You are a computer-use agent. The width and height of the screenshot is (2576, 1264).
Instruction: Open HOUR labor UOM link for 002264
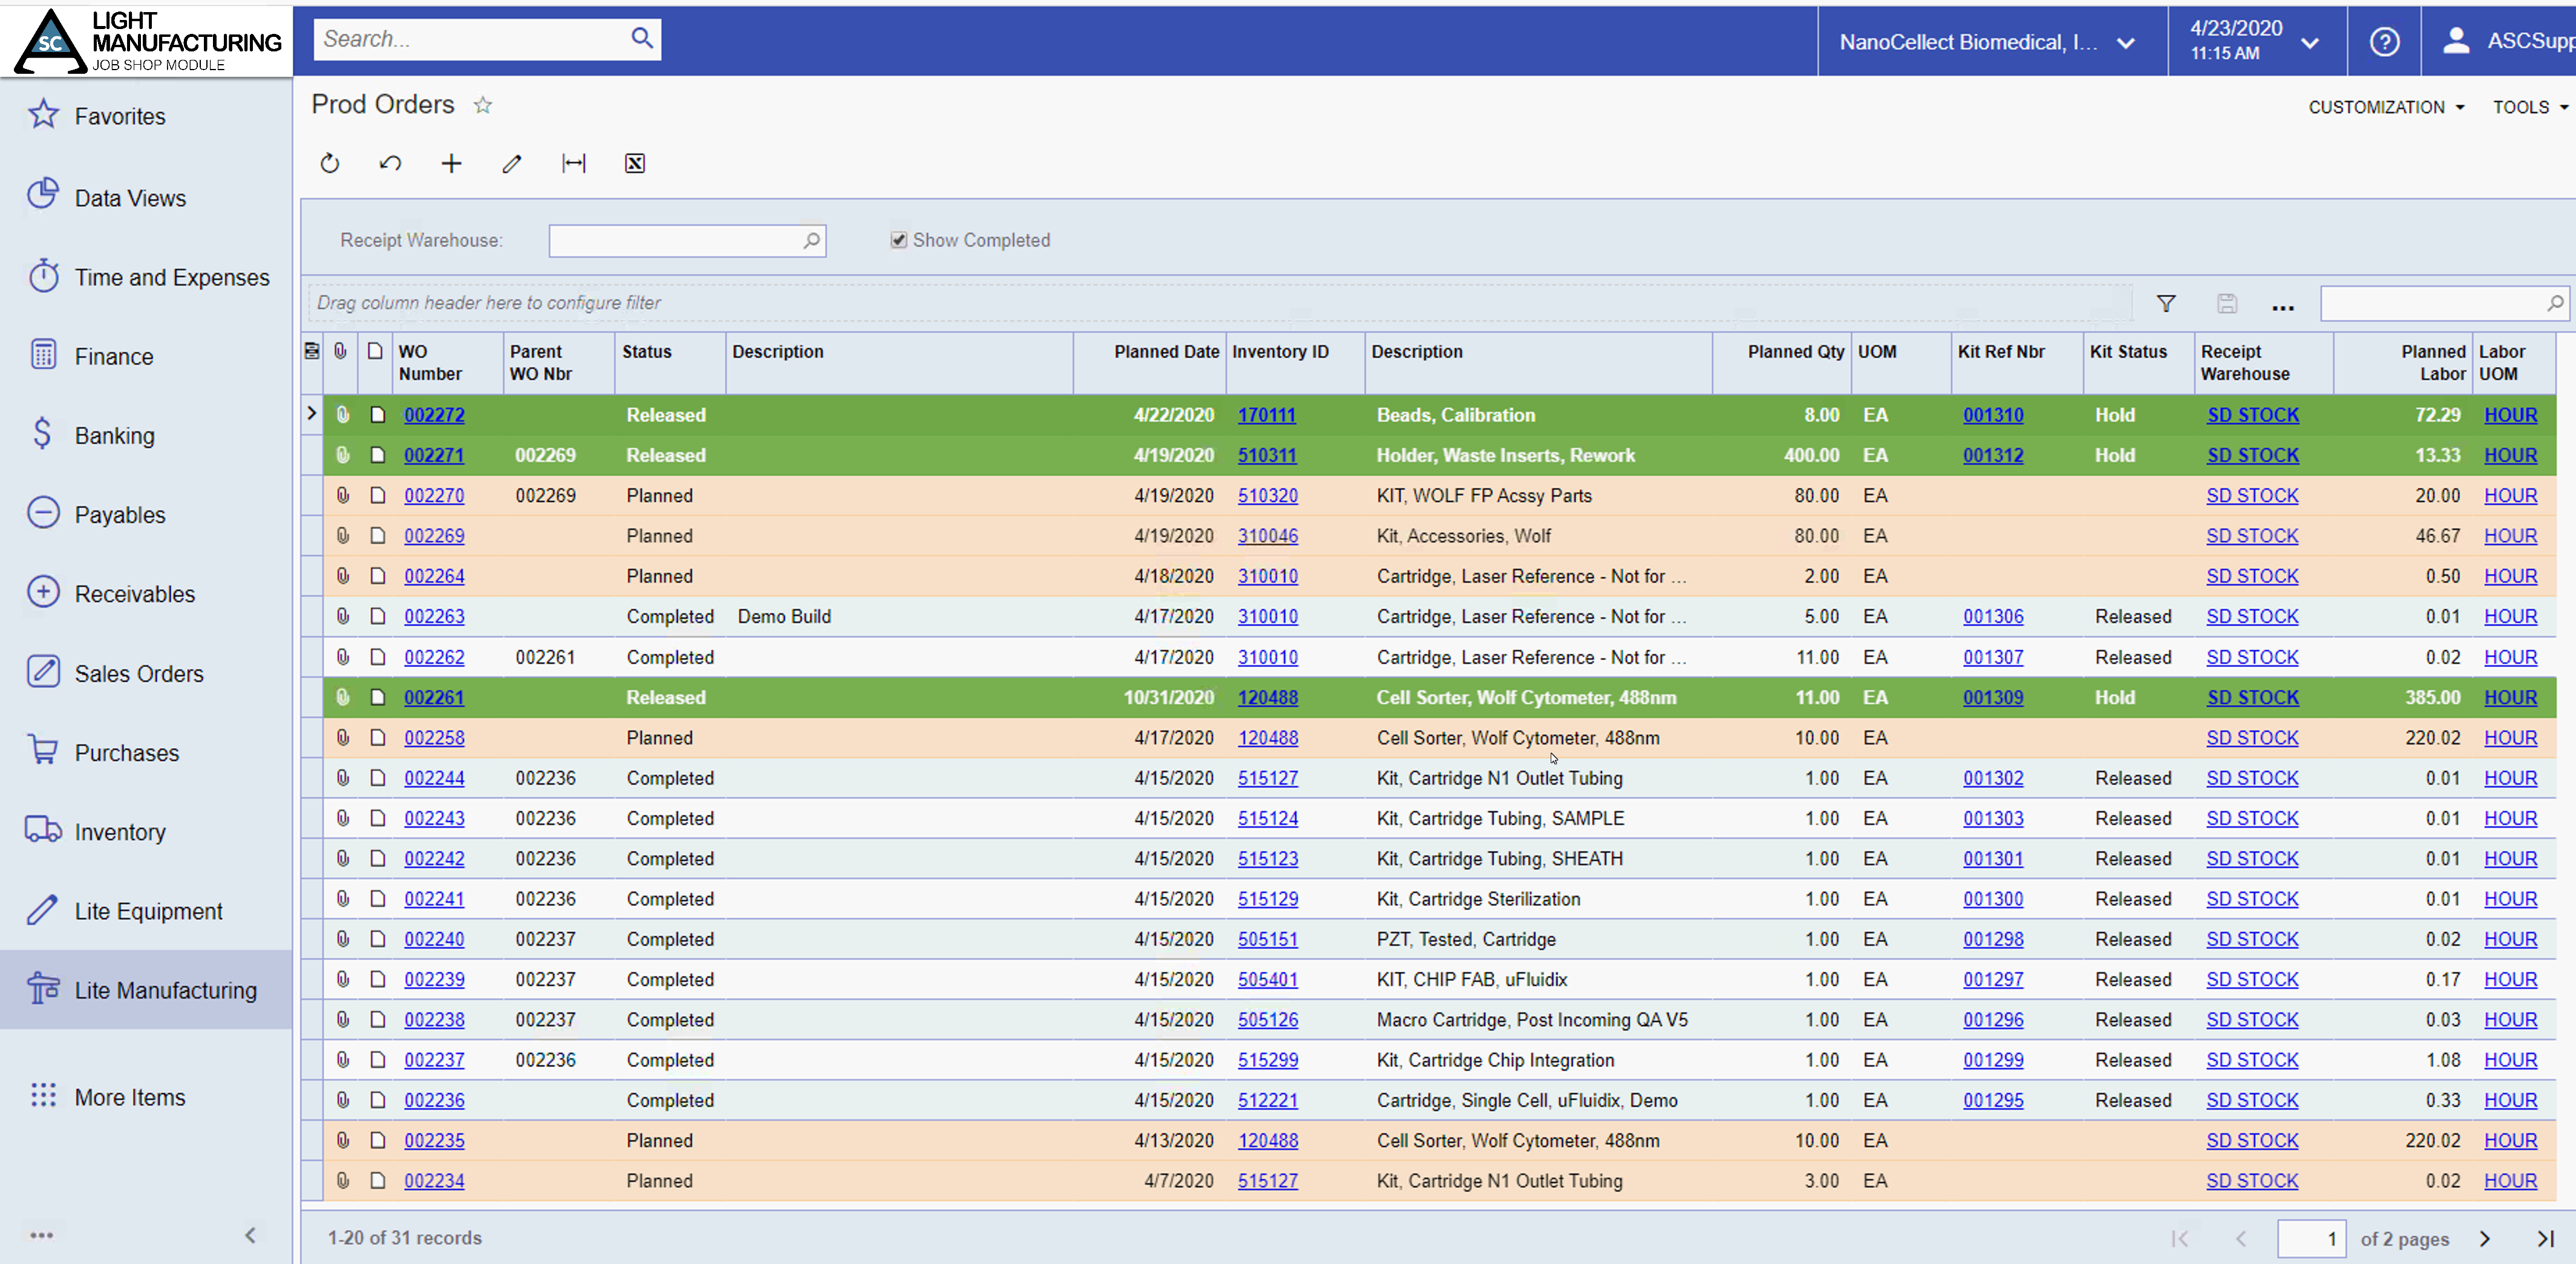(2510, 576)
